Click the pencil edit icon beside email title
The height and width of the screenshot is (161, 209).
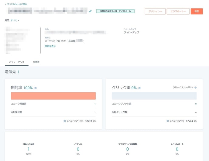[x=90, y=11]
